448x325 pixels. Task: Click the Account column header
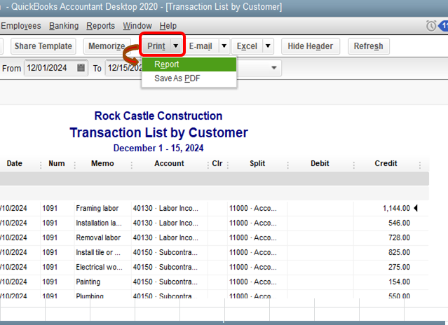point(169,163)
